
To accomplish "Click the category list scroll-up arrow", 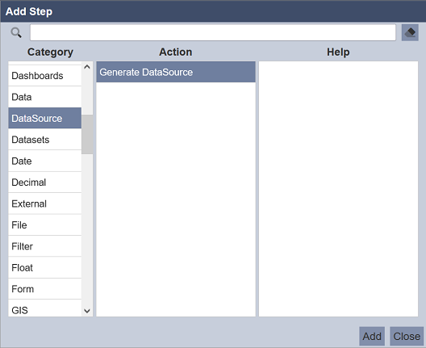I will [x=87, y=67].
